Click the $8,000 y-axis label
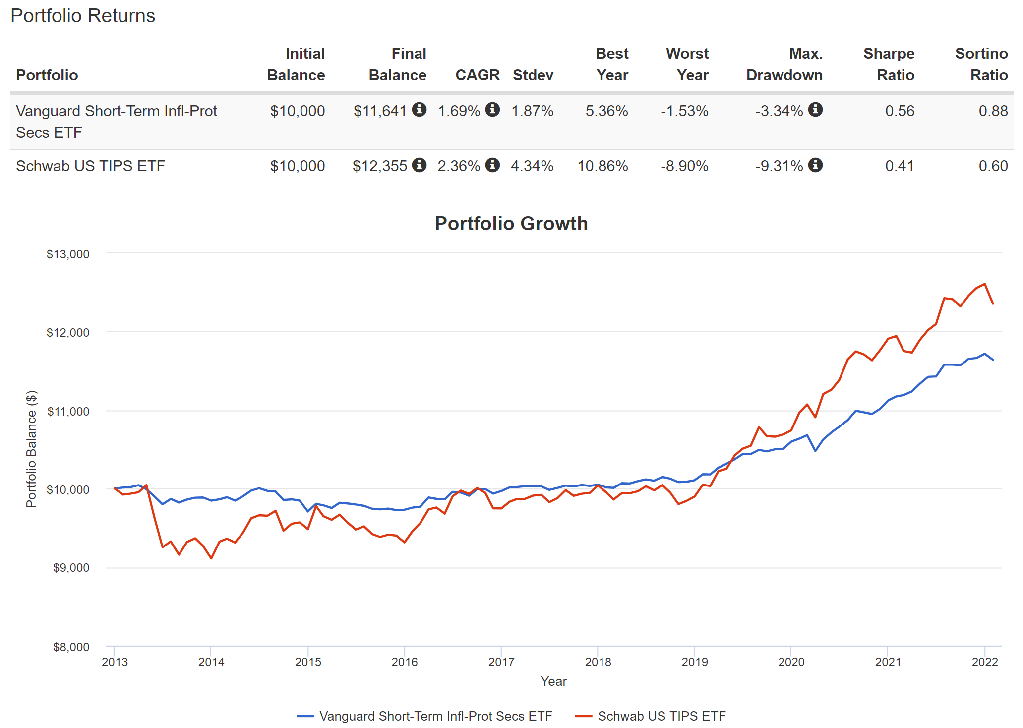The width and height of the screenshot is (1023, 728). pyautogui.click(x=71, y=647)
